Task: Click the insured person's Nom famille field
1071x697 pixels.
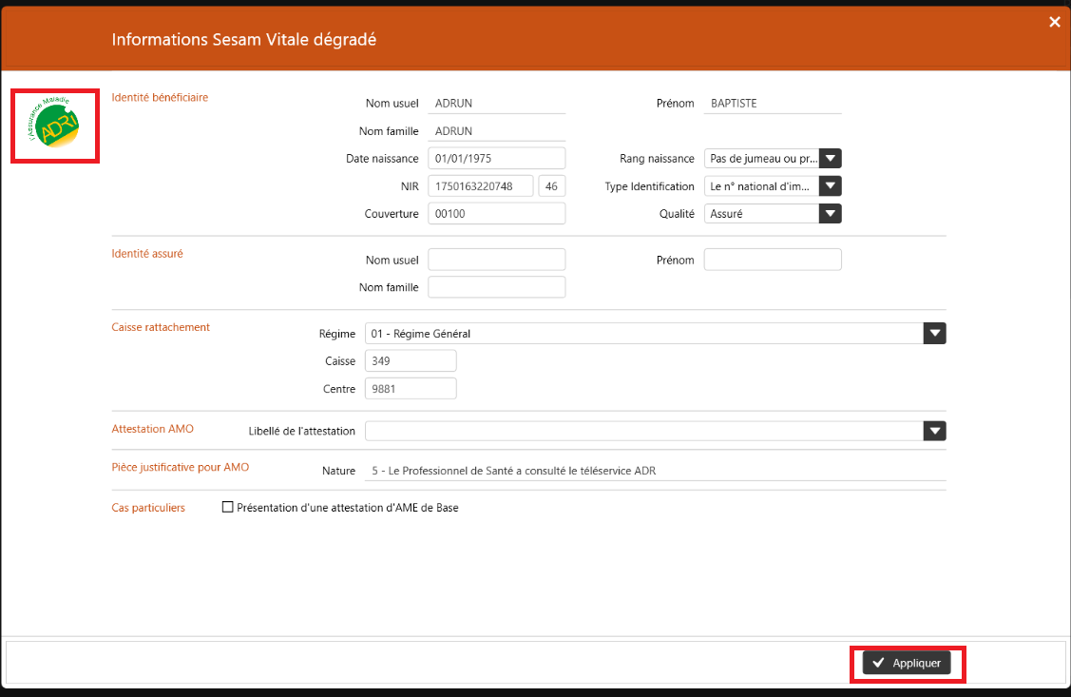Action: (x=496, y=287)
